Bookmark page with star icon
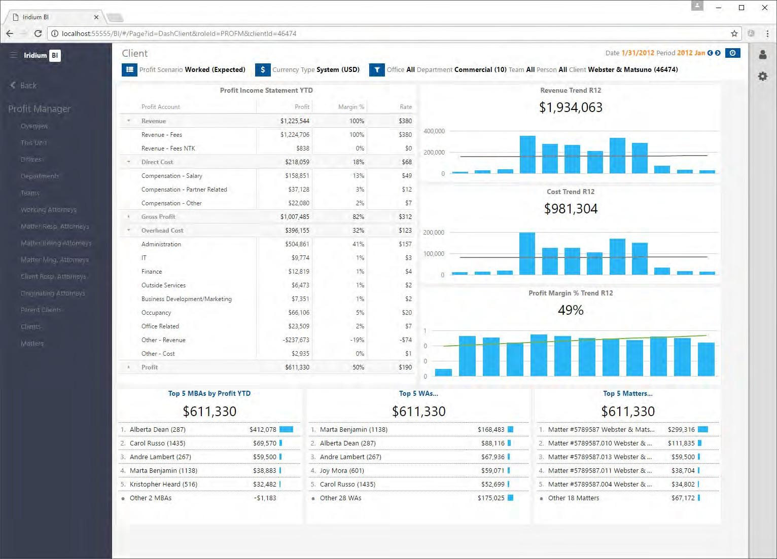Viewport: 777px width, 559px height. [734, 33]
